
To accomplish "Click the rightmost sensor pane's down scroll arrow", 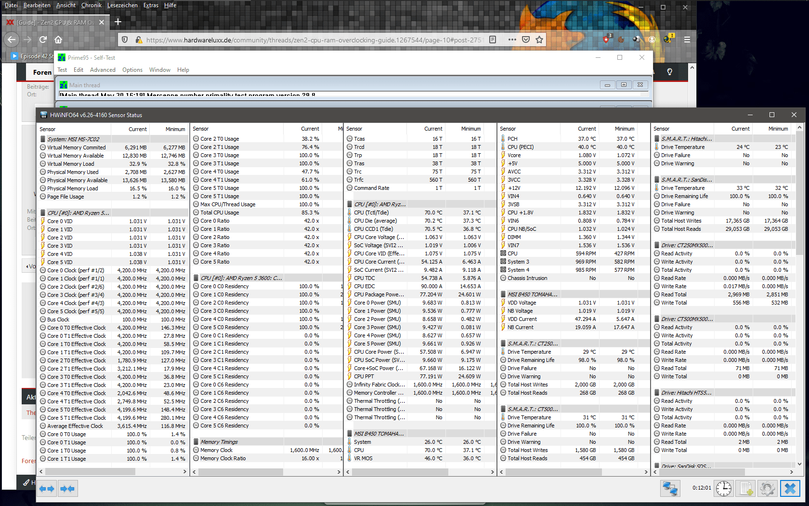I will [x=800, y=464].
